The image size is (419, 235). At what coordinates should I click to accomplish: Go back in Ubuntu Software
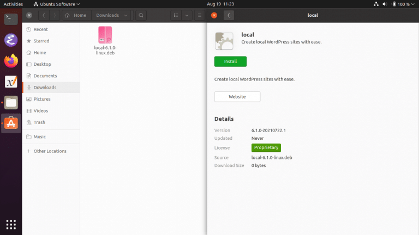229,15
